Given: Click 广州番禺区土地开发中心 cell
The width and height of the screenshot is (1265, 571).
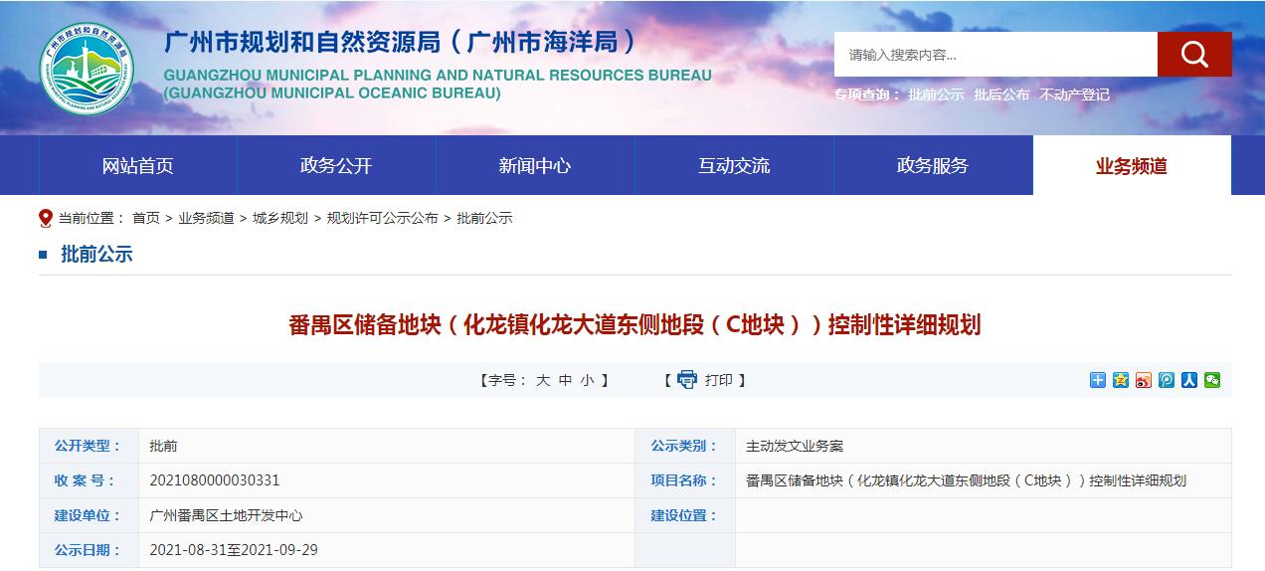Looking at the screenshot, I should [x=226, y=515].
